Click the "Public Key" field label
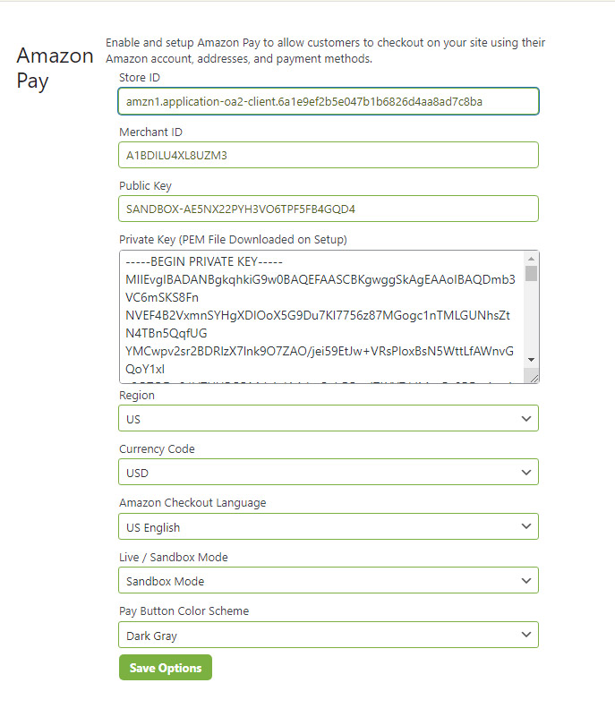 coord(145,186)
